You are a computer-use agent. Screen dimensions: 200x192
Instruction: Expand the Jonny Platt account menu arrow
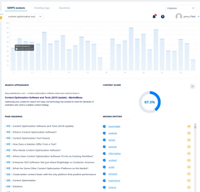coord(198,16)
